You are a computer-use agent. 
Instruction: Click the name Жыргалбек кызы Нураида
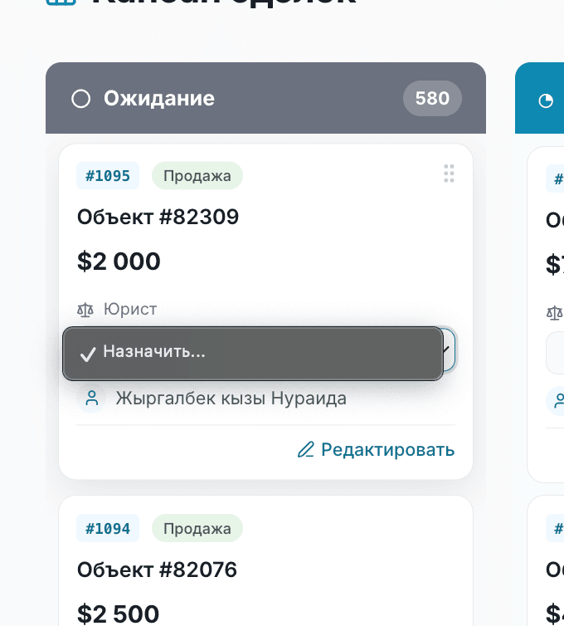click(x=231, y=399)
